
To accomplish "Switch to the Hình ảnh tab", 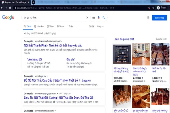I will [39, 26].
